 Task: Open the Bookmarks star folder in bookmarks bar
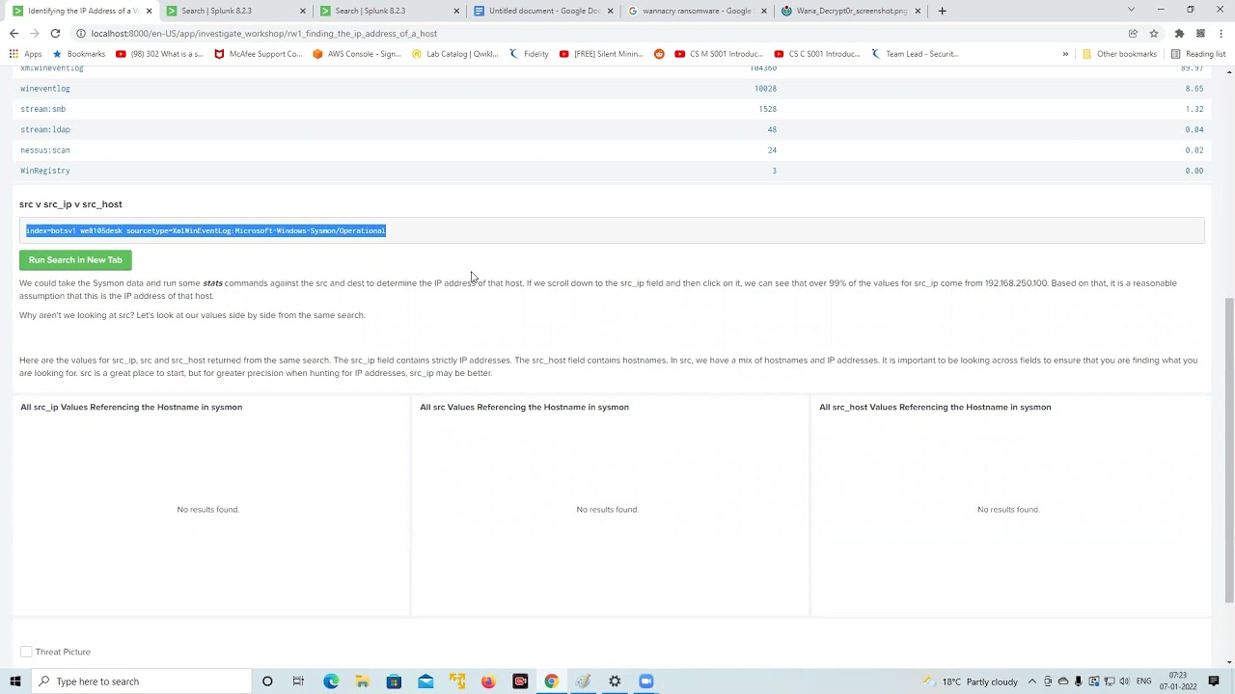pos(78,54)
